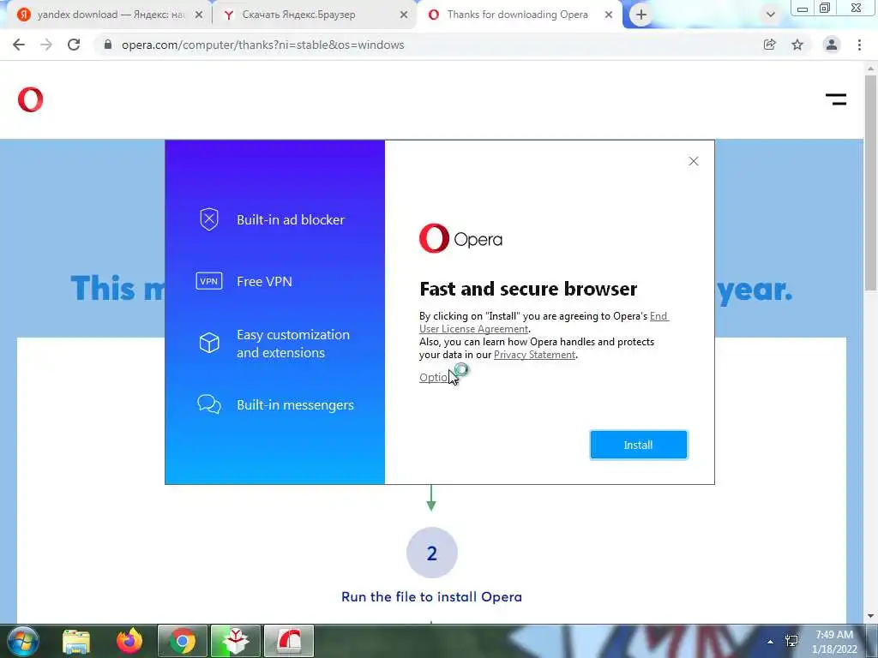Viewport: 878px width, 658px height.
Task: Click the Opera logo on the webpage header
Action: tap(30, 99)
